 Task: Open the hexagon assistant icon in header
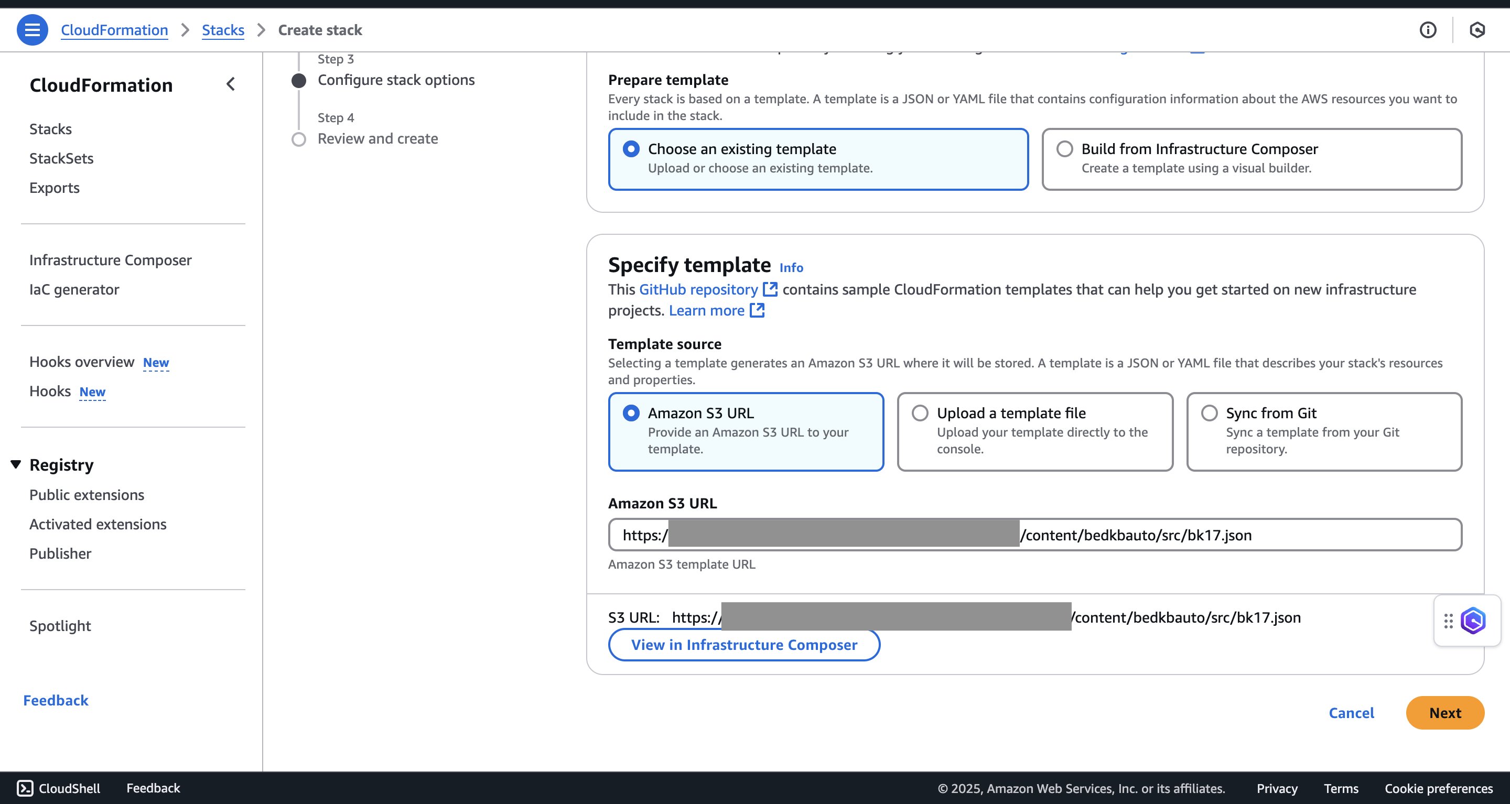[x=1477, y=30]
